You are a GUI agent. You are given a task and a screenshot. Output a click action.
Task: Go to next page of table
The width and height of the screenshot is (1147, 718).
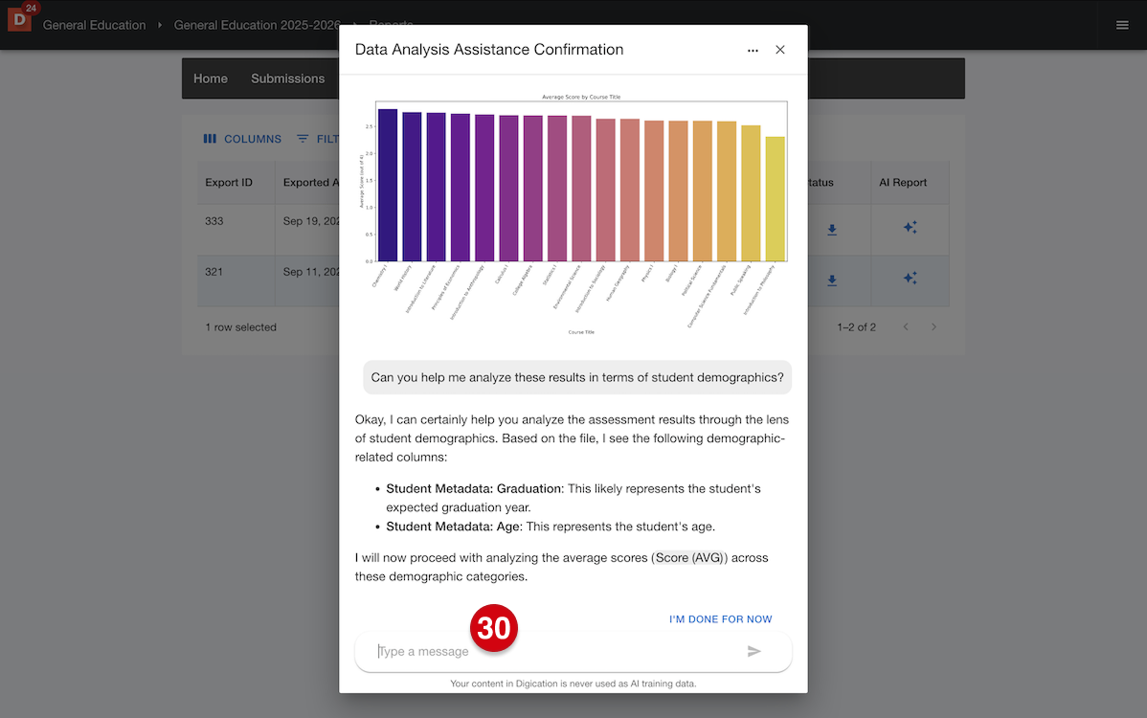click(x=933, y=326)
